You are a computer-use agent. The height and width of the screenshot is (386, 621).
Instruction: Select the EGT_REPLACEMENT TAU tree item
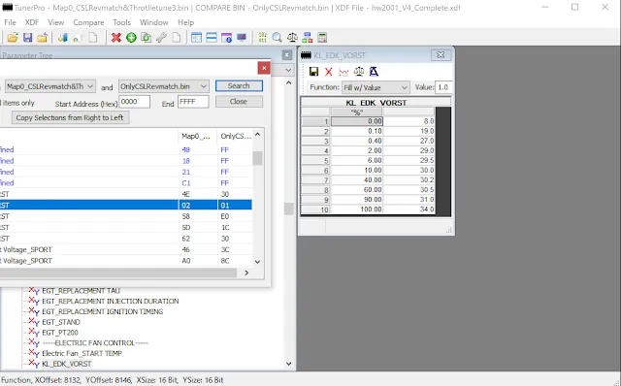pos(81,291)
